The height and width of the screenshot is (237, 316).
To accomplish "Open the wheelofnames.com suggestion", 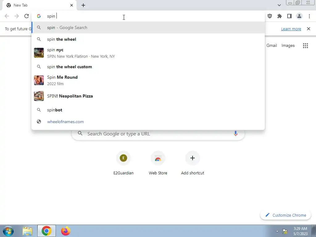I will click(x=148, y=122).
